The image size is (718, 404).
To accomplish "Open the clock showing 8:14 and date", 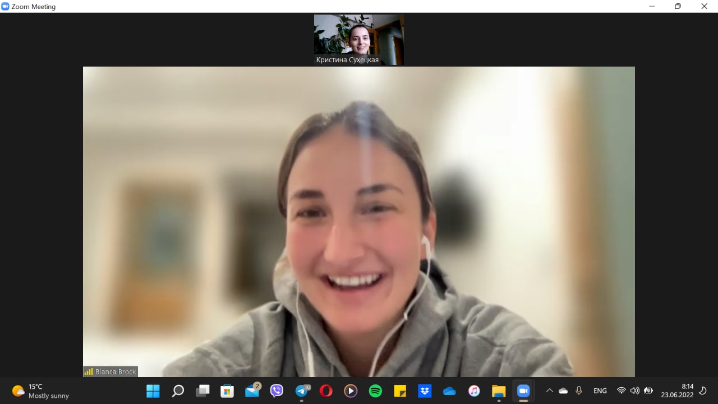I will (x=677, y=391).
